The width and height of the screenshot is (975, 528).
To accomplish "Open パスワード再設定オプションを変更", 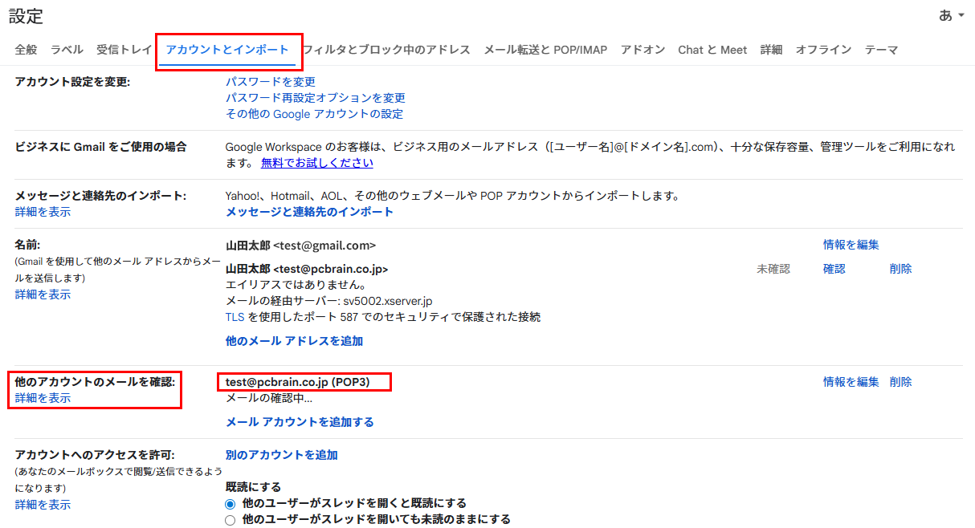I will [x=315, y=97].
